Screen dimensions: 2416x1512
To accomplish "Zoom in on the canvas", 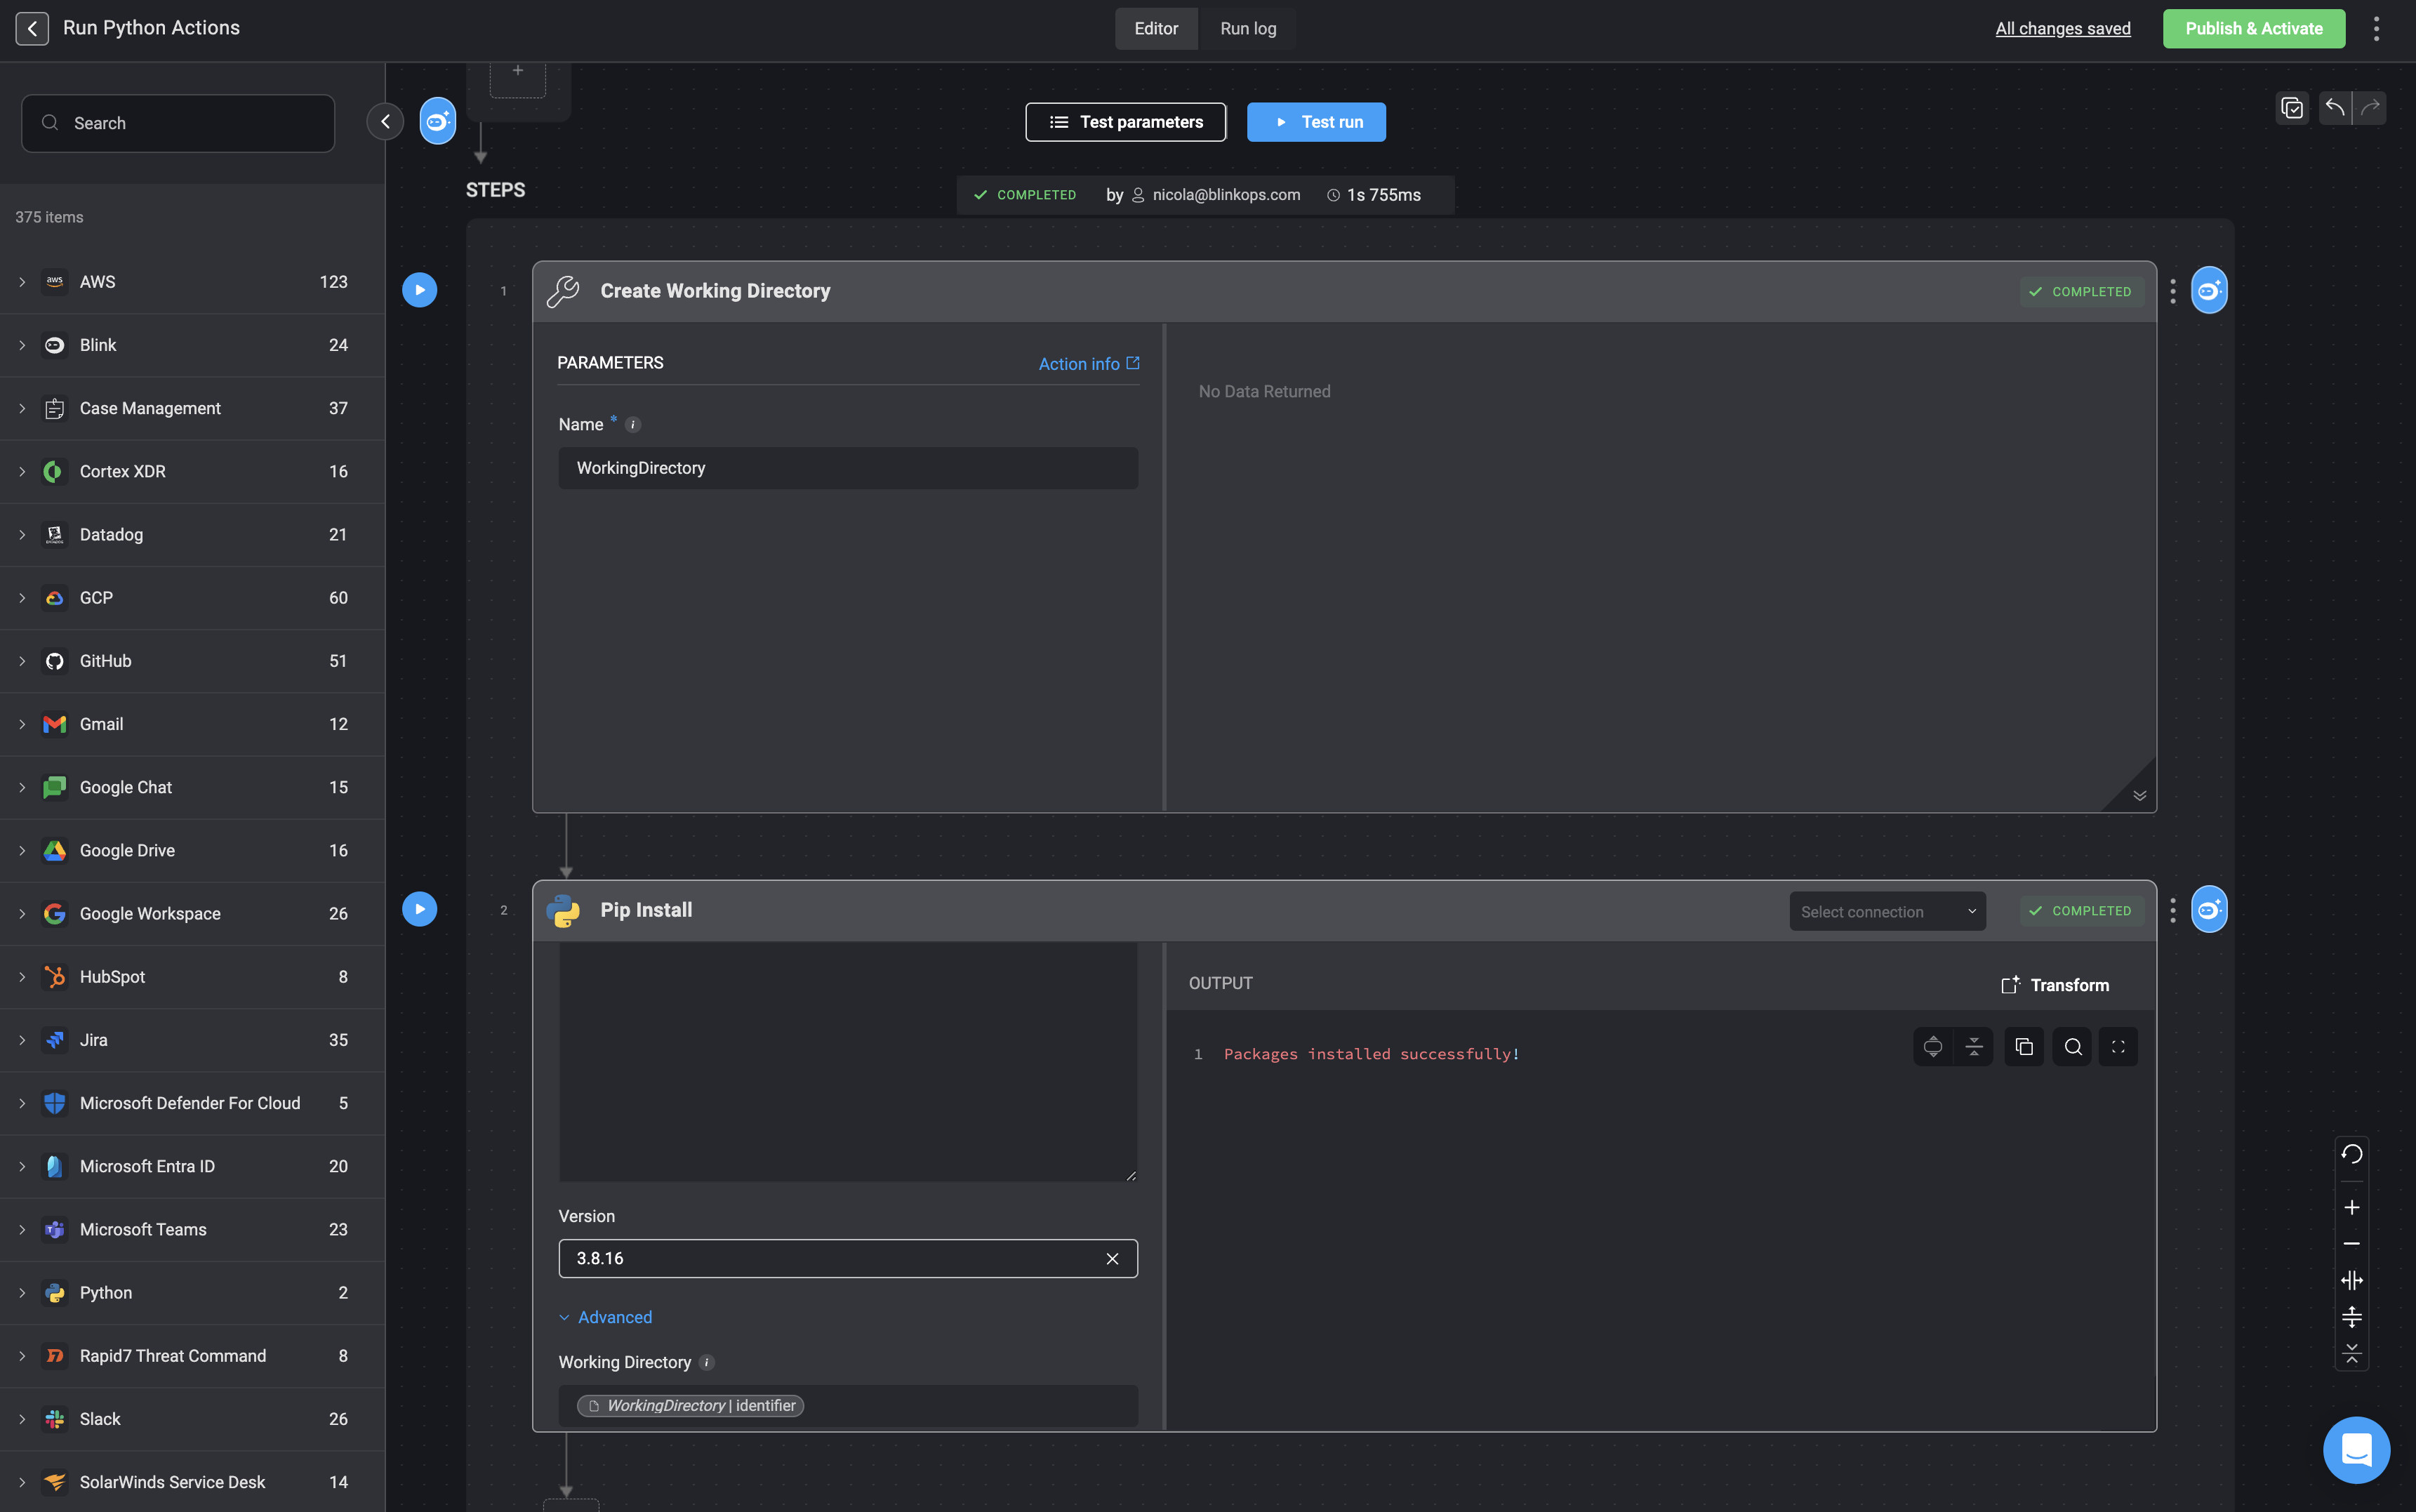I will click(x=2351, y=1208).
